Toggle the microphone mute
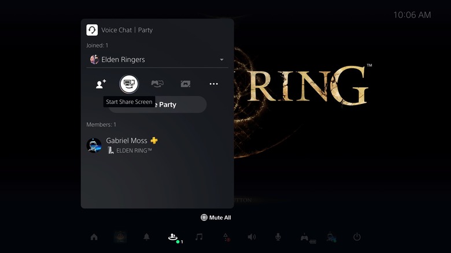The height and width of the screenshot is (253, 451). click(278, 237)
